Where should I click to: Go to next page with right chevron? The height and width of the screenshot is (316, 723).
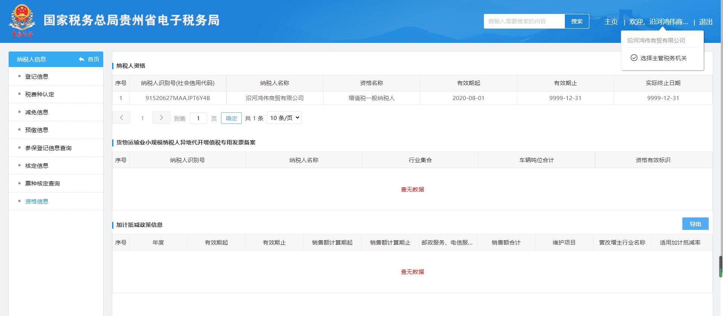[161, 118]
